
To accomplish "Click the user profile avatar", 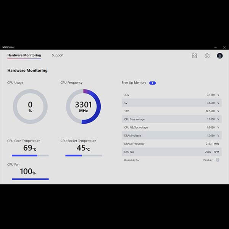I will (220, 56).
